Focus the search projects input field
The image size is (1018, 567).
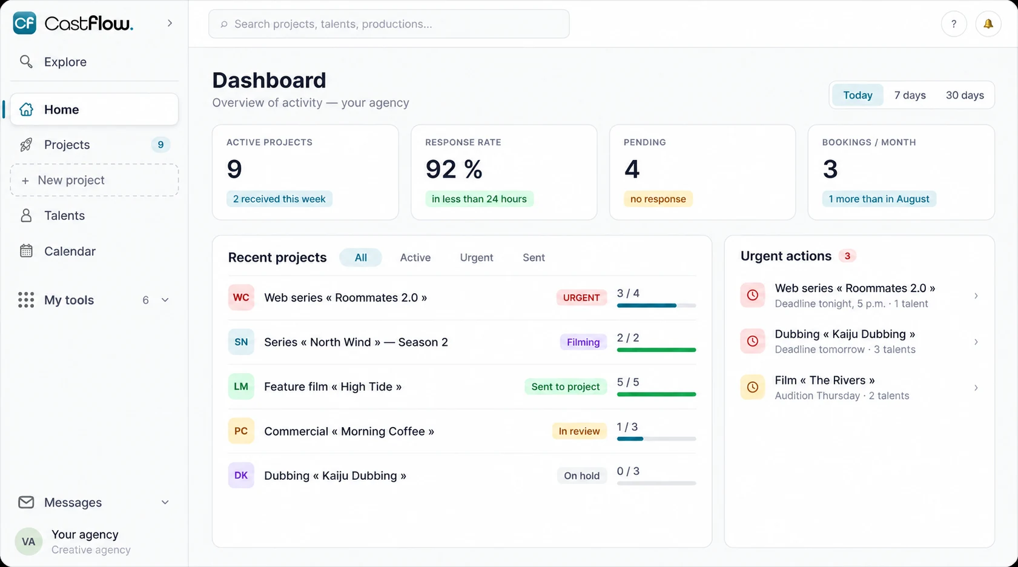tap(389, 24)
